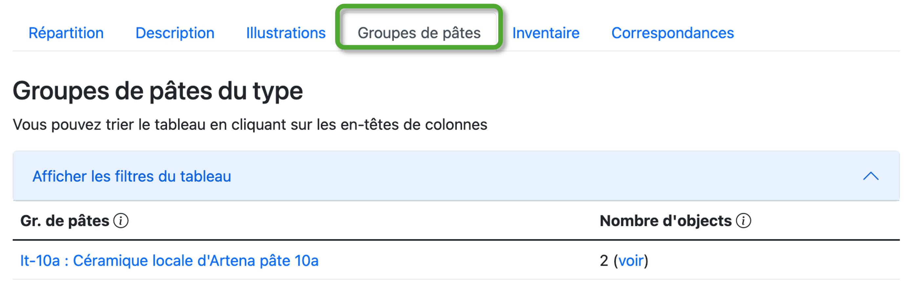Open the Description tab
This screenshot has width=922, height=300.
[x=175, y=33]
